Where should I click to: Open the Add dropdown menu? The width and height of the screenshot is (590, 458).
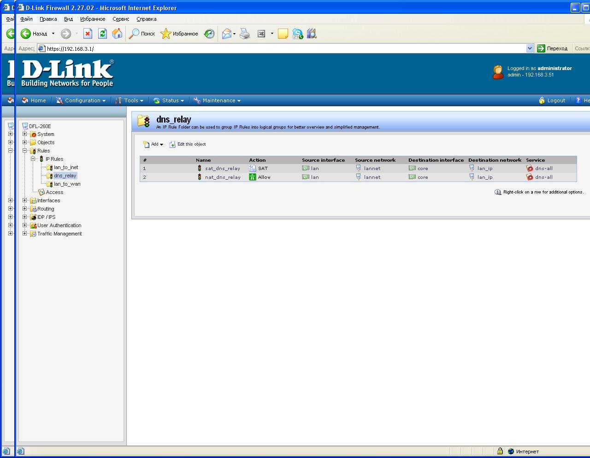coord(153,144)
